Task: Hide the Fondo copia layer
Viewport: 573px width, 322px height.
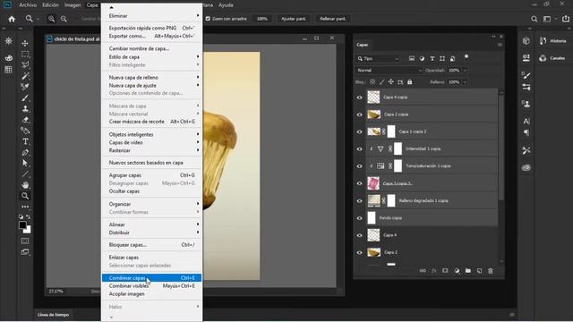Action: (359, 218)
